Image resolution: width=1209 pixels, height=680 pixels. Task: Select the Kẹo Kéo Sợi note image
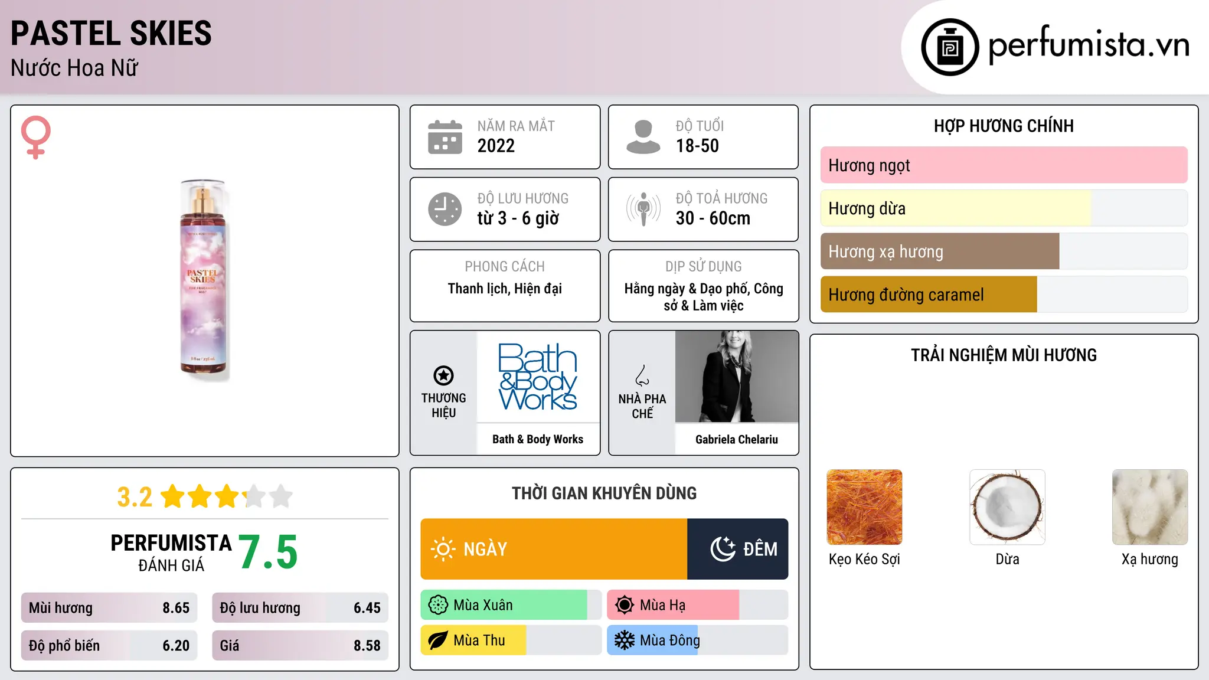click(864, 507)
